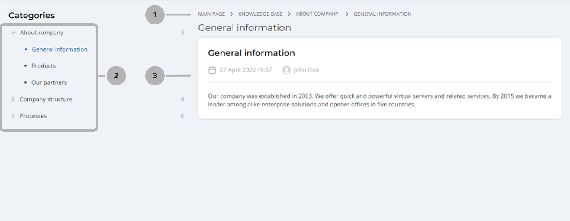Click the General Information breadcrumb
The height and width of the screenshot is (221, 570).
tap(382, 14)
